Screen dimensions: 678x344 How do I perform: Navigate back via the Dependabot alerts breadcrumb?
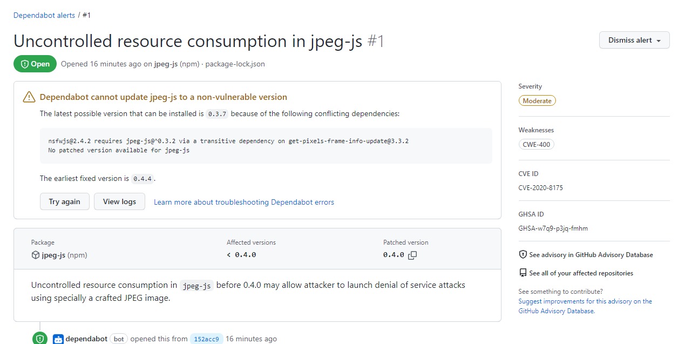(x=44, y=15)
